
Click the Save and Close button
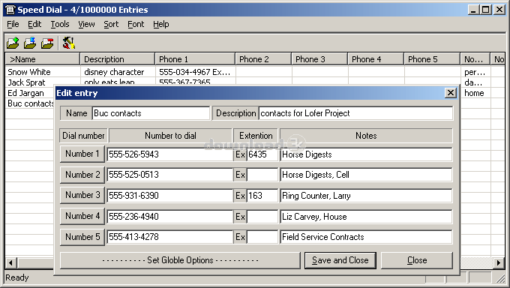pyautogui.click(x=340, y=260)
